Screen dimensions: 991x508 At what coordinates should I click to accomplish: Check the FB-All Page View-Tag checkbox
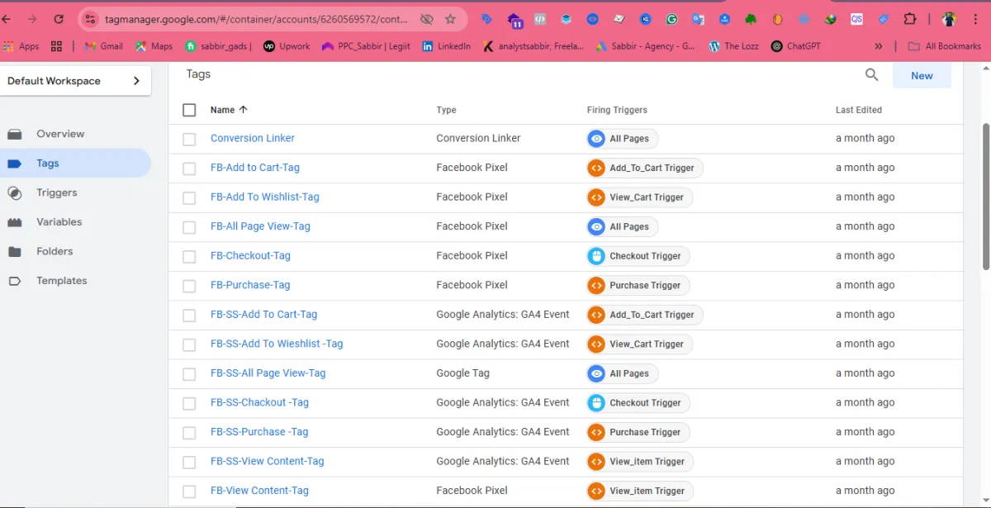tap(189, 227)
